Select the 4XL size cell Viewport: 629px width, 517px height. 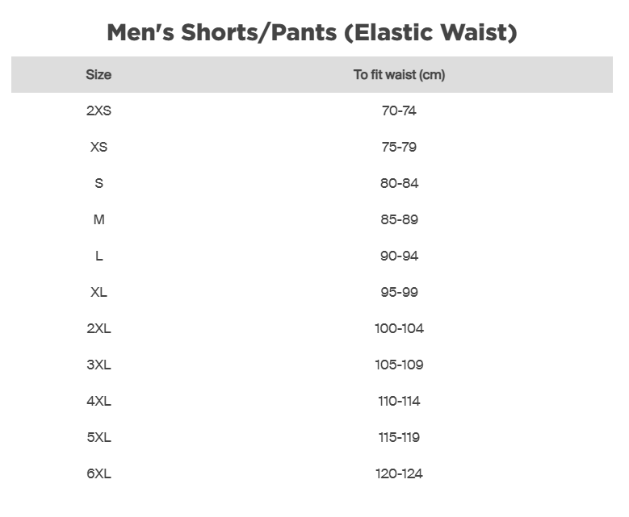point(99,401)
